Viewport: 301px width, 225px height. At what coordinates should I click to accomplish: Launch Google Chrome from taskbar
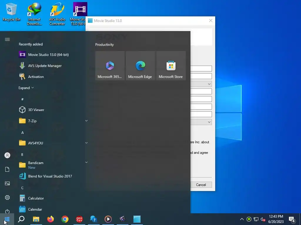(x=65, y=219)
